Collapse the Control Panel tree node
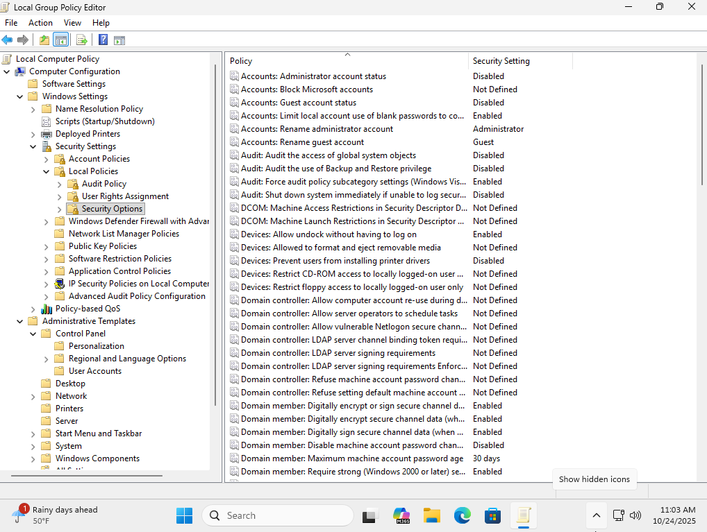The height and width of the screenshot is (532, 707). pyautogui.click(x=33, y=334)
